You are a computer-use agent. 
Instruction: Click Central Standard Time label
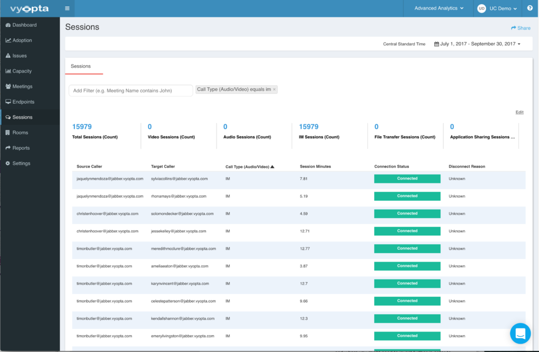pos(404,44)
